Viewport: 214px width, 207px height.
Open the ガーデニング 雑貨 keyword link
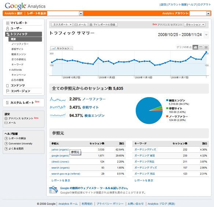click(144, 156)
